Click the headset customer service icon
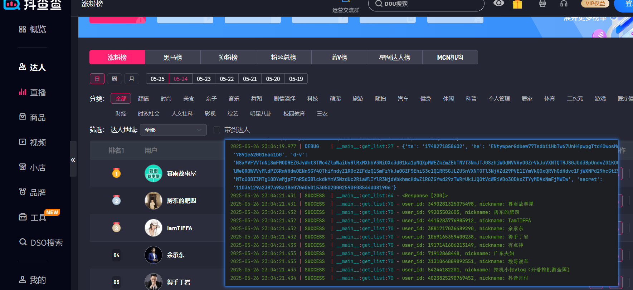Image resolution: width=633 pixels, height=290 pixels. tap(564, 4)
